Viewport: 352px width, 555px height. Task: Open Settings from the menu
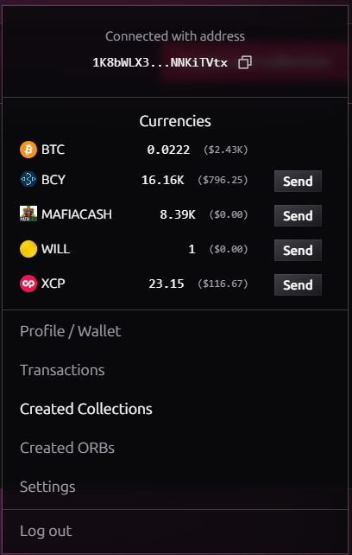(47, 487)
